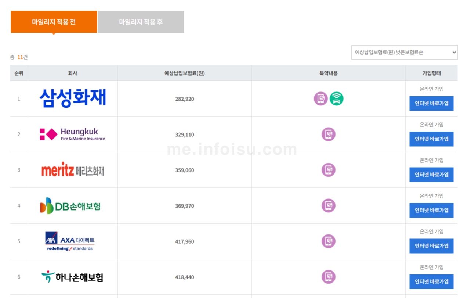Click 온라인 가입 text in the Heungkuk row
The image size is (464, 298).
[x=432, y=125]
